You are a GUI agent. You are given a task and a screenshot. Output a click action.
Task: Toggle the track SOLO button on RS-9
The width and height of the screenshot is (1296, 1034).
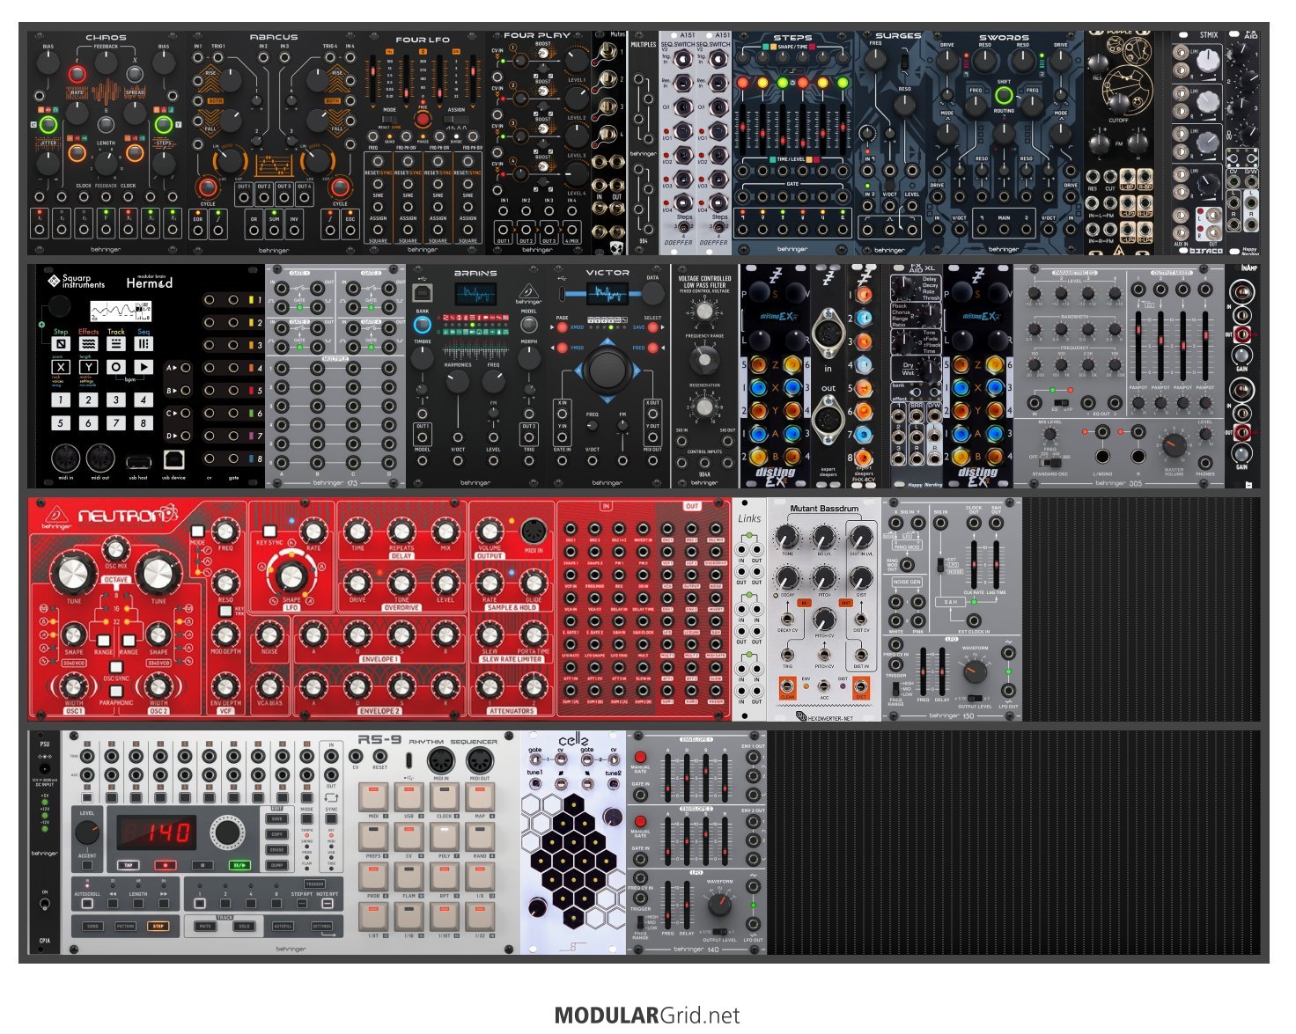pos(244,926)
